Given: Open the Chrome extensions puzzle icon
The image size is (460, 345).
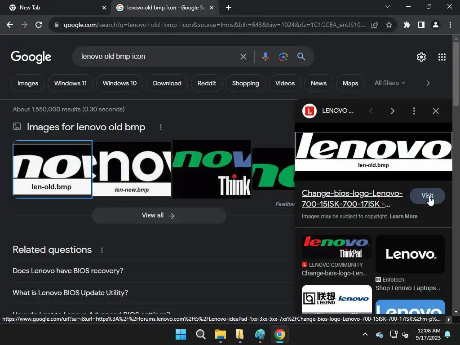Looking at the screenshot, I should point(407,25).
